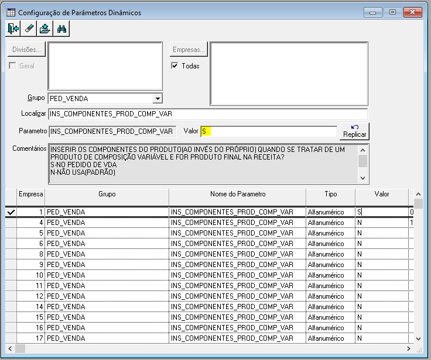Click the window title grid icon
The width and height of the screenshot is (431, 360).
[11, 12]
